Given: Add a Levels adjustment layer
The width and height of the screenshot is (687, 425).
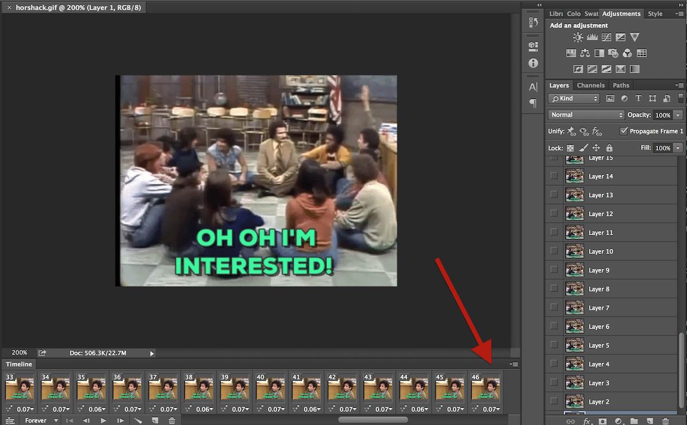Looking at the screenshot, I should pos(592,37).
